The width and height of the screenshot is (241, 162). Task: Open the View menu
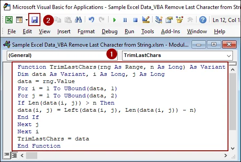[x=44, y=31]
